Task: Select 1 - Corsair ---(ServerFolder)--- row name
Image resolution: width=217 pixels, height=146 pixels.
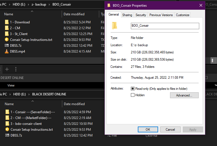Action: [33, 112]
